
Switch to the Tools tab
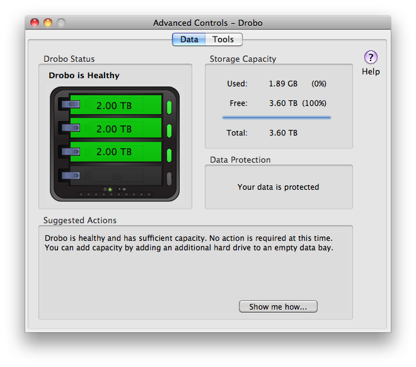click(223, 40)
